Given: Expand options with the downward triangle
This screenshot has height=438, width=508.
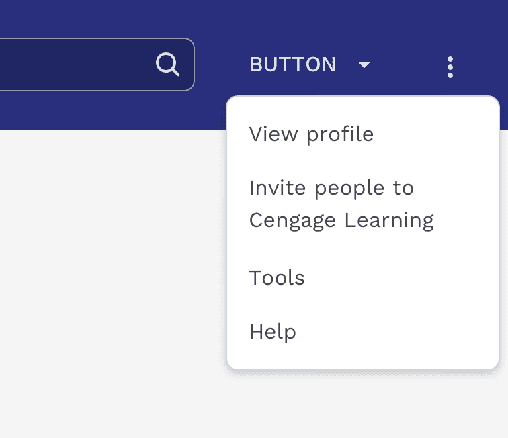Looking at the screenshot, I should pyautogui.click(x=364, y=65).
